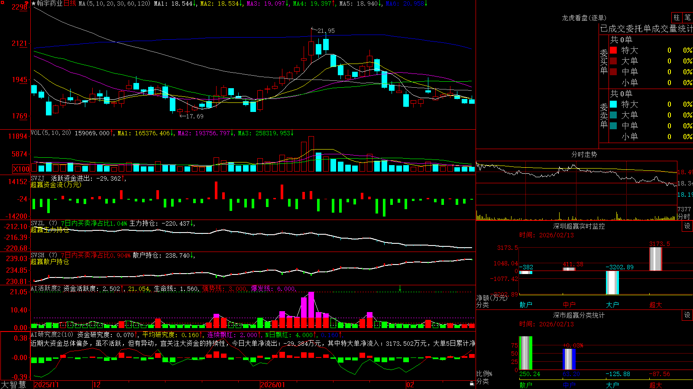693x389 pixels.
Task: Click the 02 month marker on timeline
Action: coord(410,385)
